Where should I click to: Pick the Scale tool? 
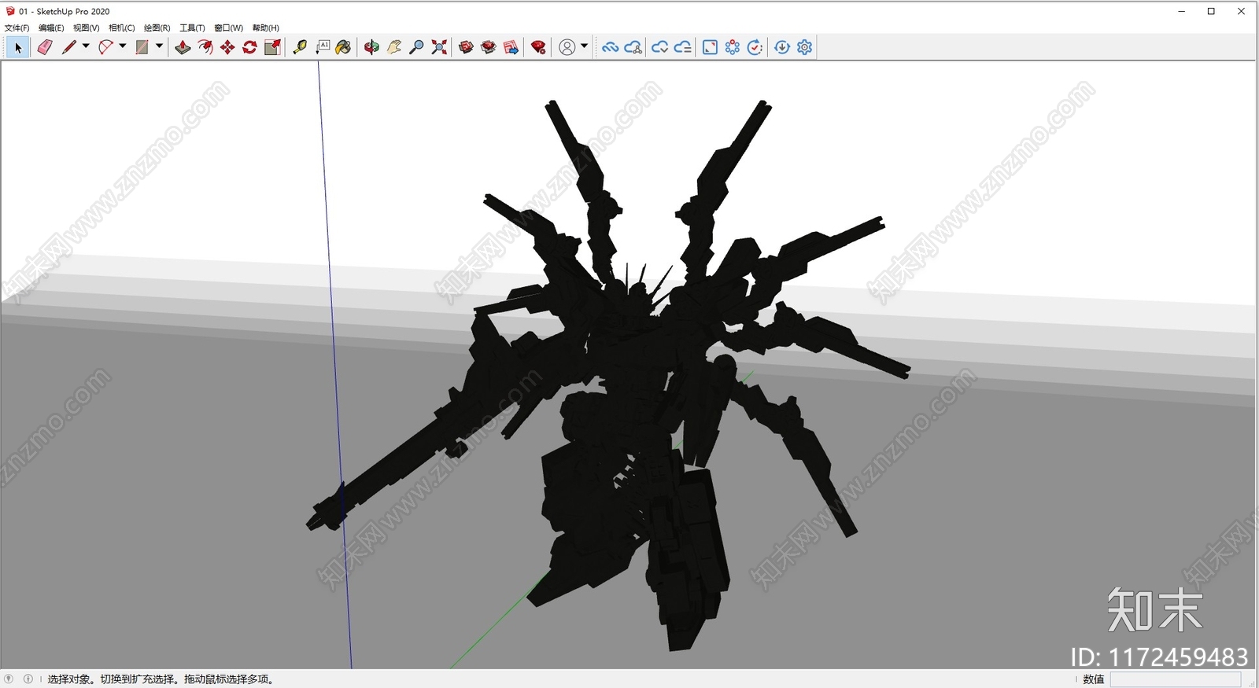[x=272, y=47]
